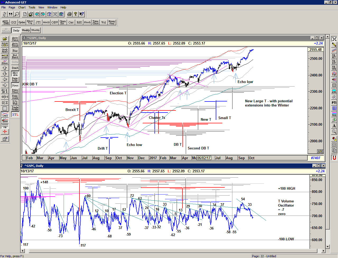Toggle the Mov Ave study
The image size is (338, 258).
[15, 74]
